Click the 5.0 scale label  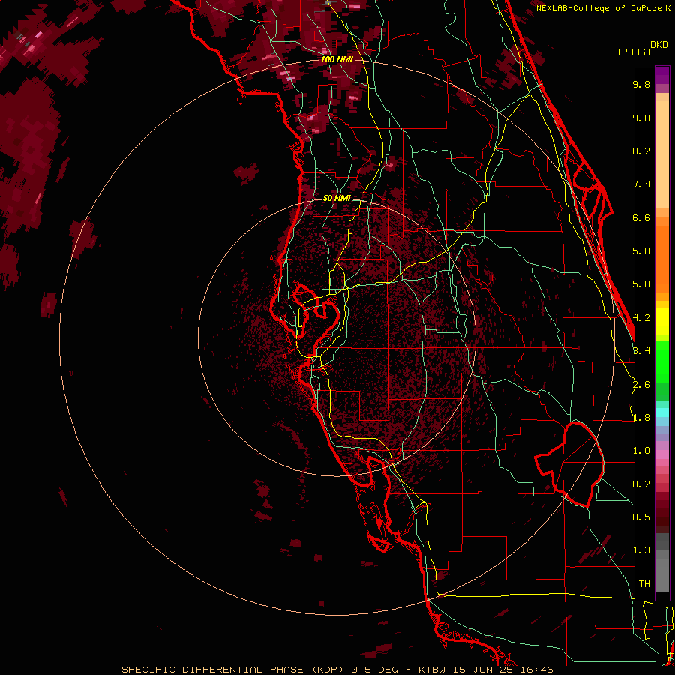(x=641, y=284)
